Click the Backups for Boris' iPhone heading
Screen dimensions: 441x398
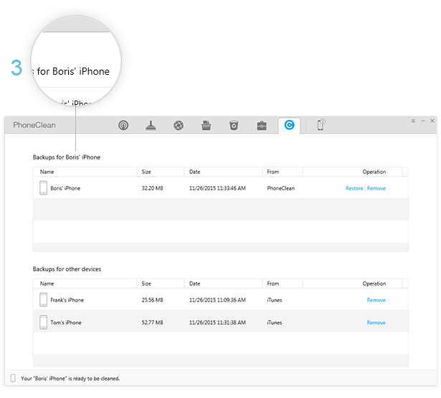tap(67, 157)
